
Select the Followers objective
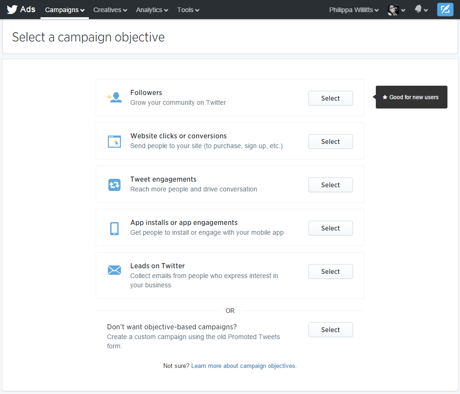[x=330, y=98]
